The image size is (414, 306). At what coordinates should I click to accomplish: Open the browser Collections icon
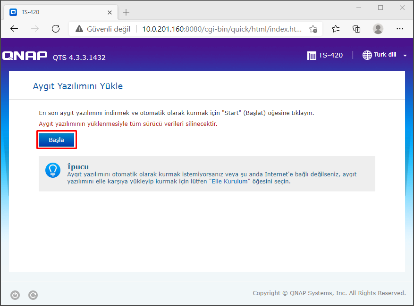point(357,29)
